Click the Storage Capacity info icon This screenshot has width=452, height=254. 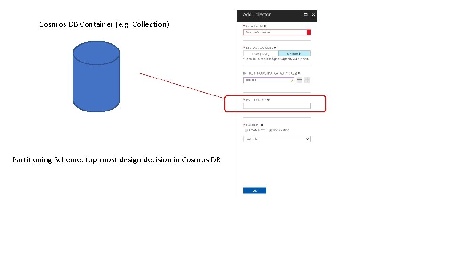pyautogui.click(x=275, y=48)
